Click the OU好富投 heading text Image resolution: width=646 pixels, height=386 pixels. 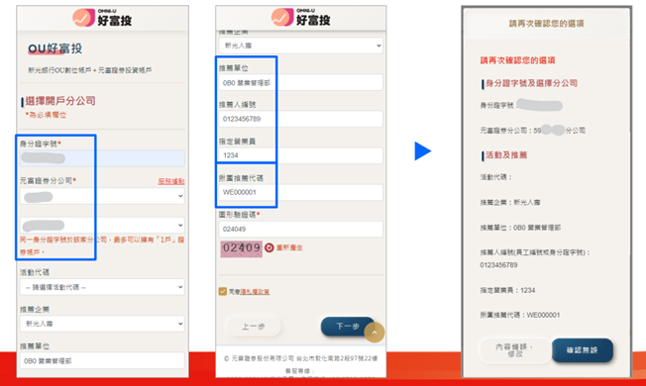(x=55, y=48)
